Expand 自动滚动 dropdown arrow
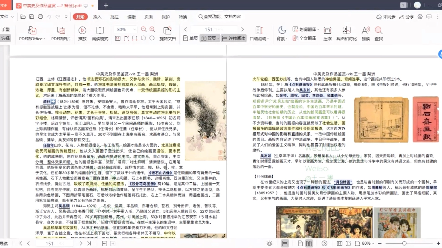This screenshot has width=442, height=248. [x=268, y=38]
